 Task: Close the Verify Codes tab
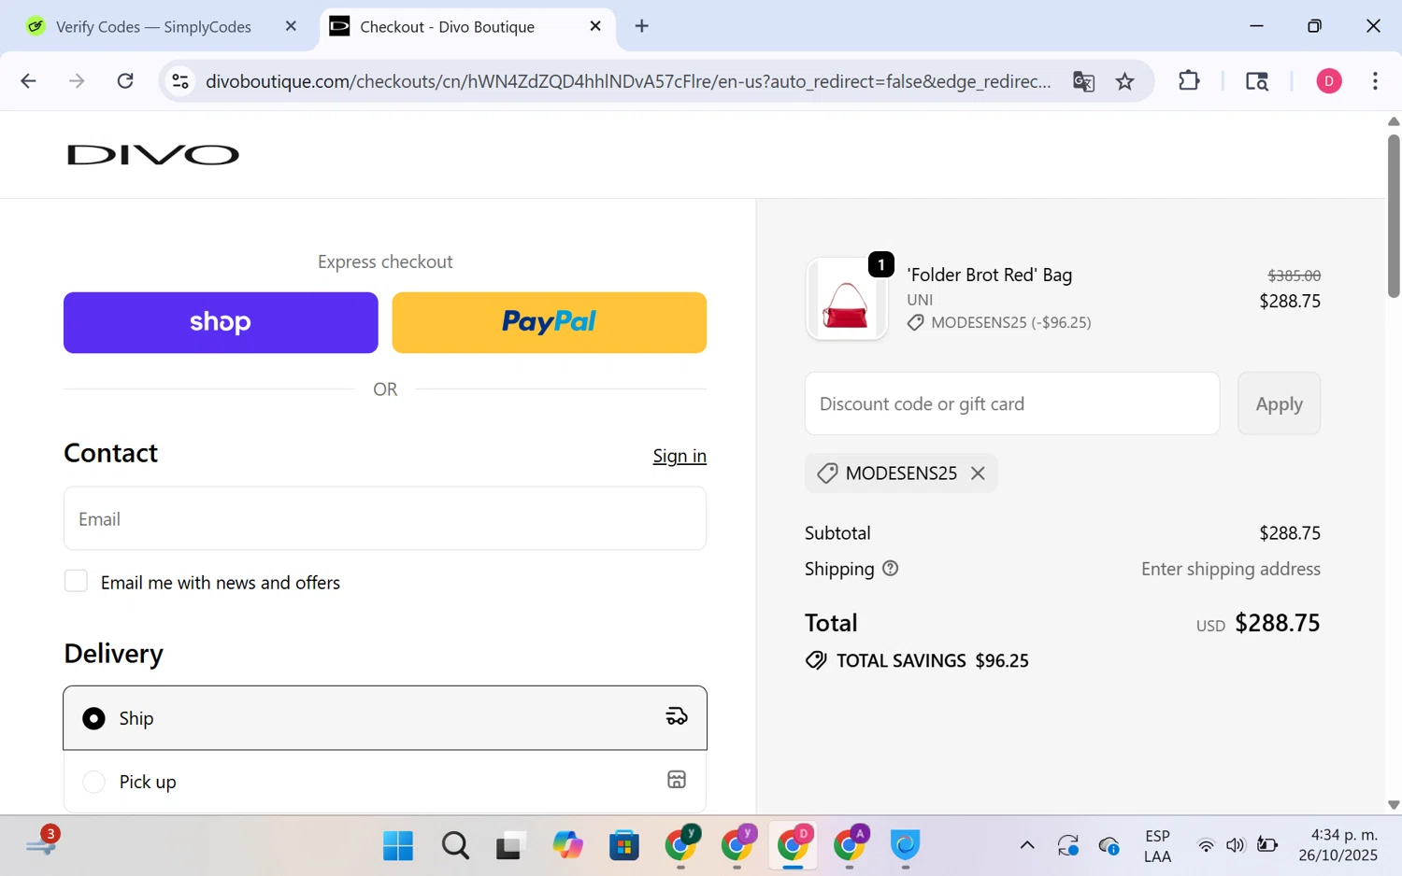(x=291, y=26)
